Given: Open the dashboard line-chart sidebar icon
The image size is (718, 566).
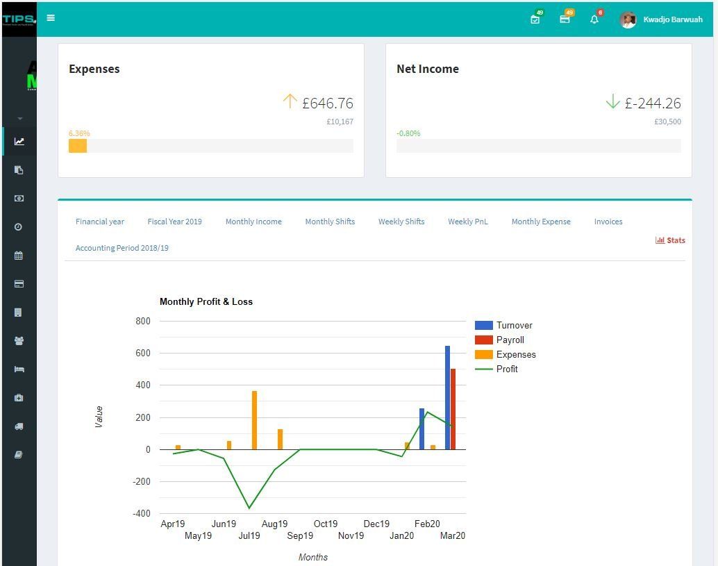Looking at the screenshot, I should tap(19, 142).
